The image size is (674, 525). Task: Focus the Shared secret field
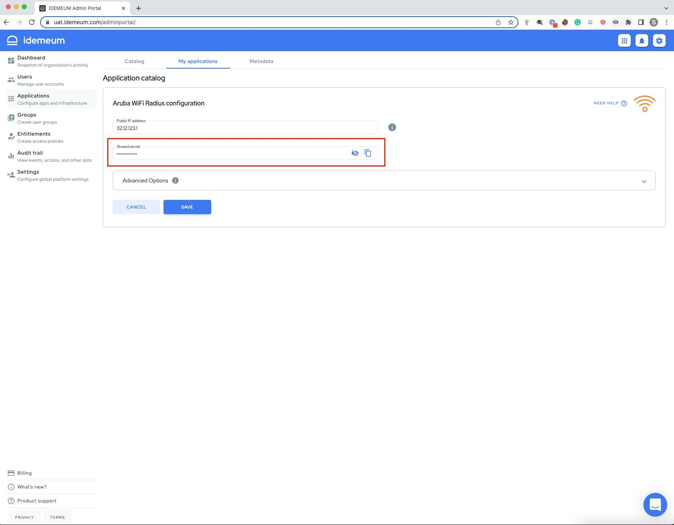[245, 153]
